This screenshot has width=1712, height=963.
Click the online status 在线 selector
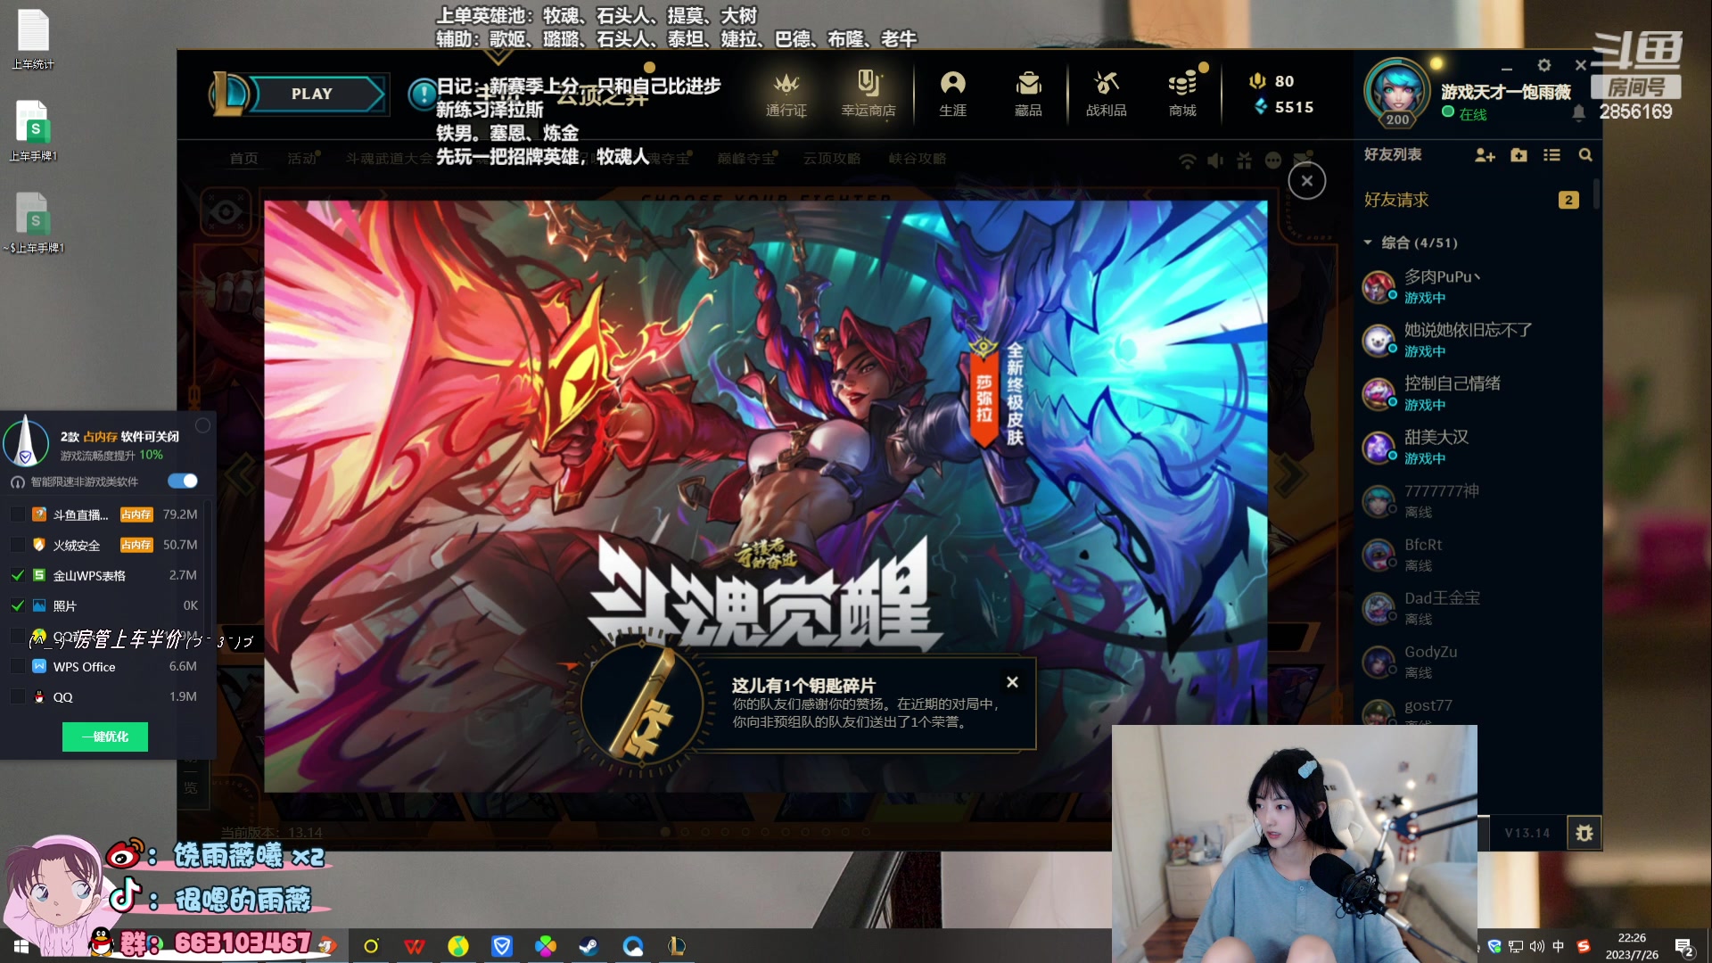(1464, 113)
